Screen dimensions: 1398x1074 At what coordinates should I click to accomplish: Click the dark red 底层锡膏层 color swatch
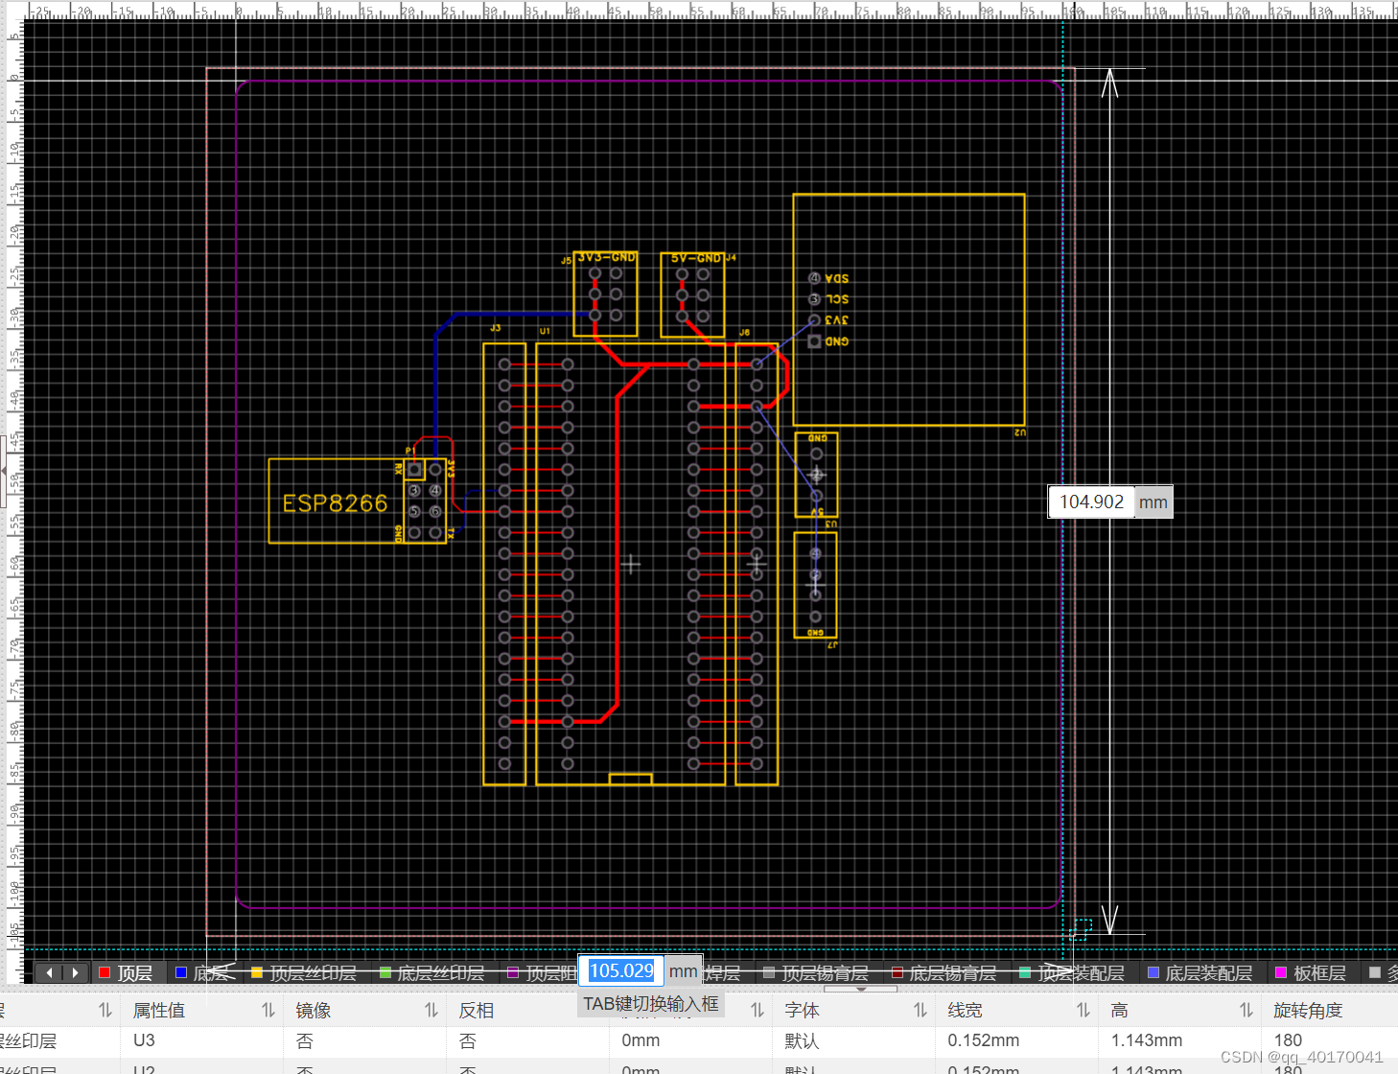pyautogui.click(x=897, y=973)
